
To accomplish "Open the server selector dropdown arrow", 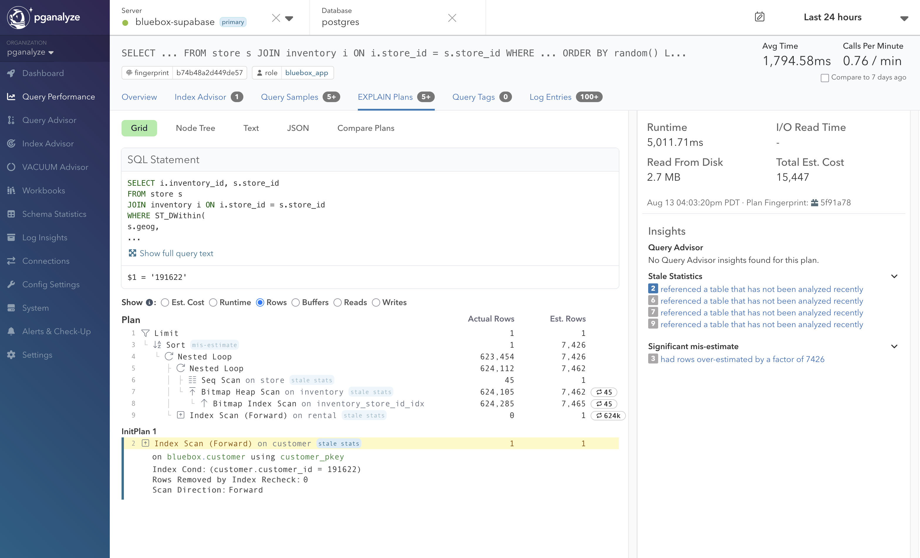I will 289,18.
